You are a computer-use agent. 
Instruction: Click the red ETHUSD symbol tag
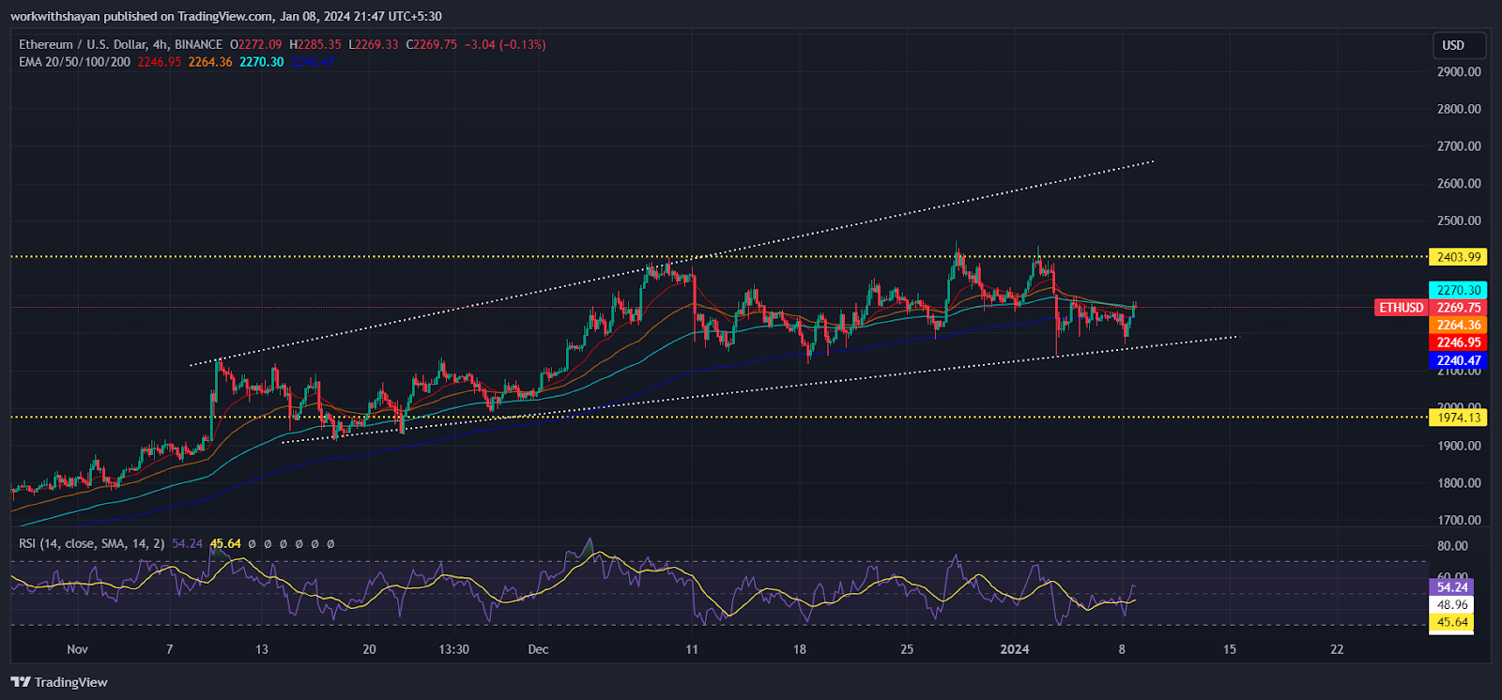pyautogui.click(x=1401, y=308)
